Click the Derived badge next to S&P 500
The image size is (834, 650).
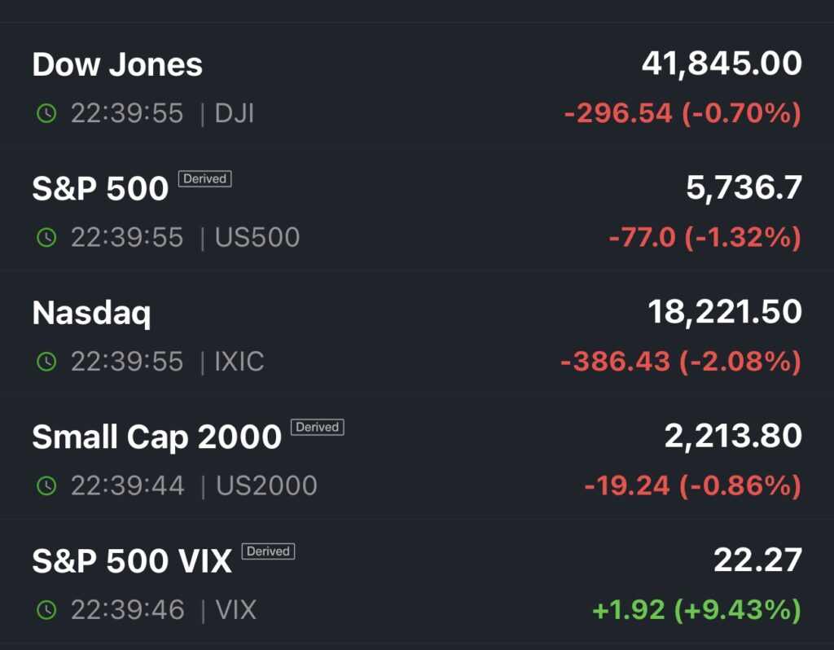tap(204, 178)
